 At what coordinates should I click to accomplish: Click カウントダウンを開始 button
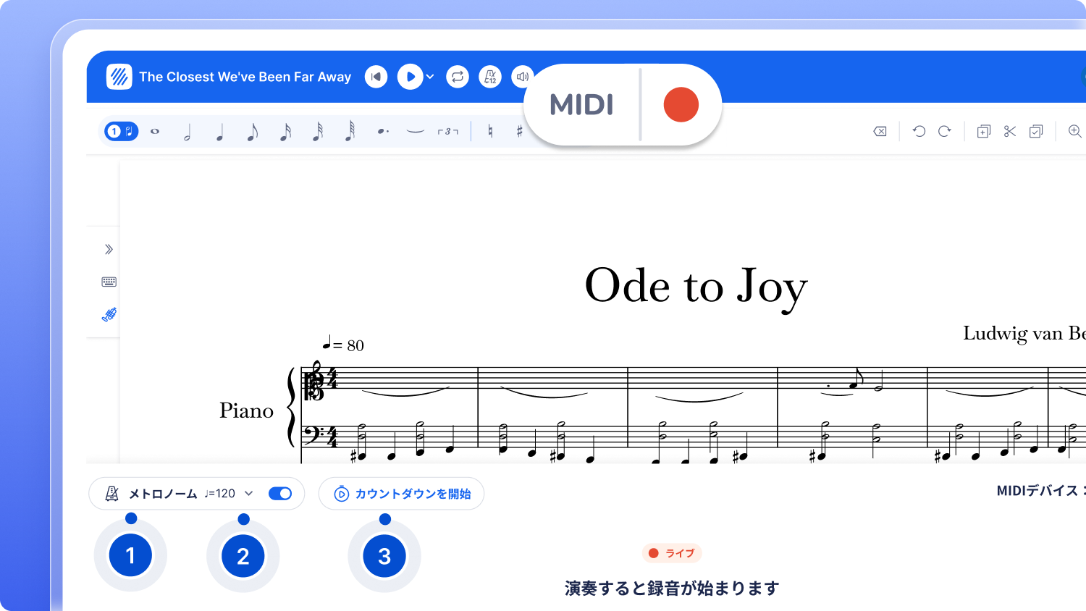coord(402,494)
